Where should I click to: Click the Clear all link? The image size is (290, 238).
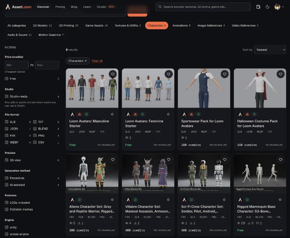[x=97, y=61]
